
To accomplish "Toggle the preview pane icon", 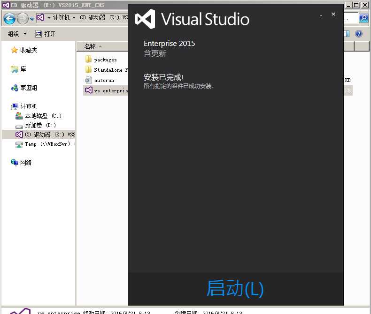I will (347, 34).
